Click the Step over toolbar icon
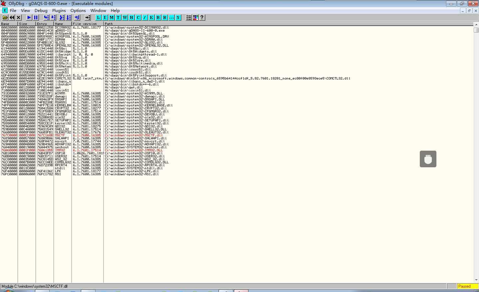The image size is (479, 292). 53,17
